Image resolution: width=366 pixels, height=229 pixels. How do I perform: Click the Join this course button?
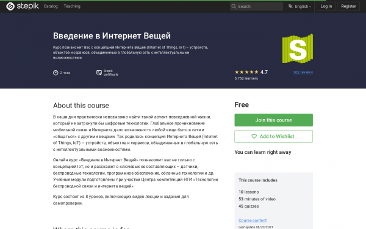pyautogui.click(x=273, y=120)
